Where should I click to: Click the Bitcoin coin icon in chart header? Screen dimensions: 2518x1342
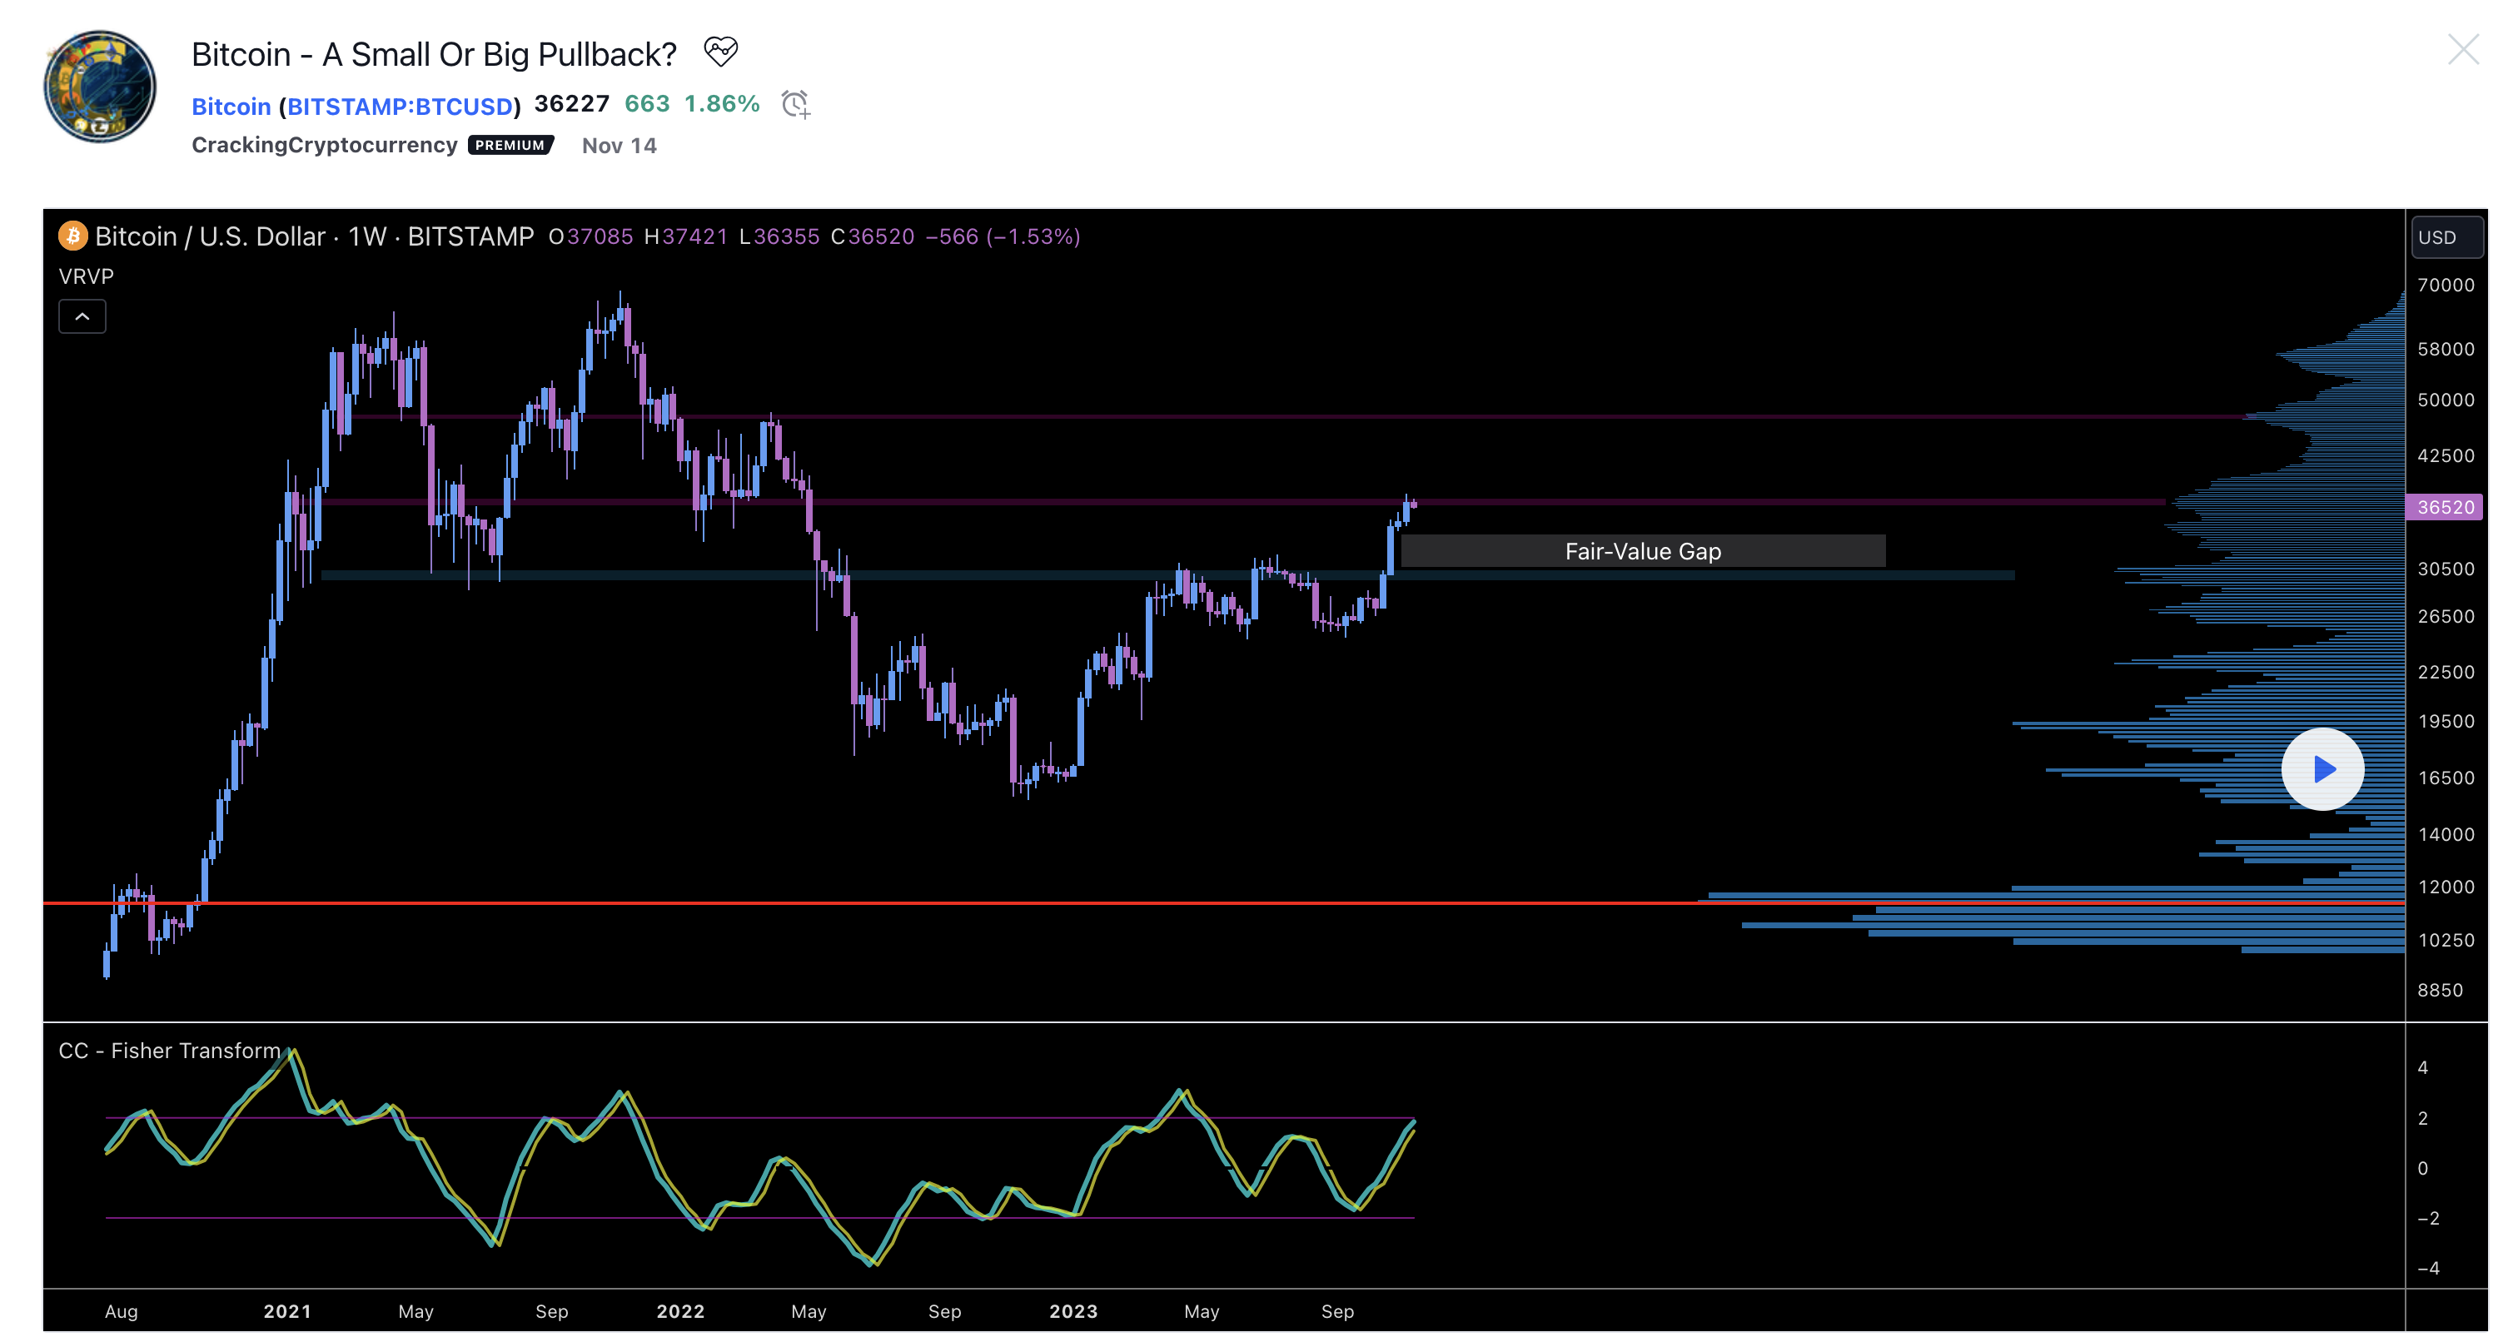73,236
